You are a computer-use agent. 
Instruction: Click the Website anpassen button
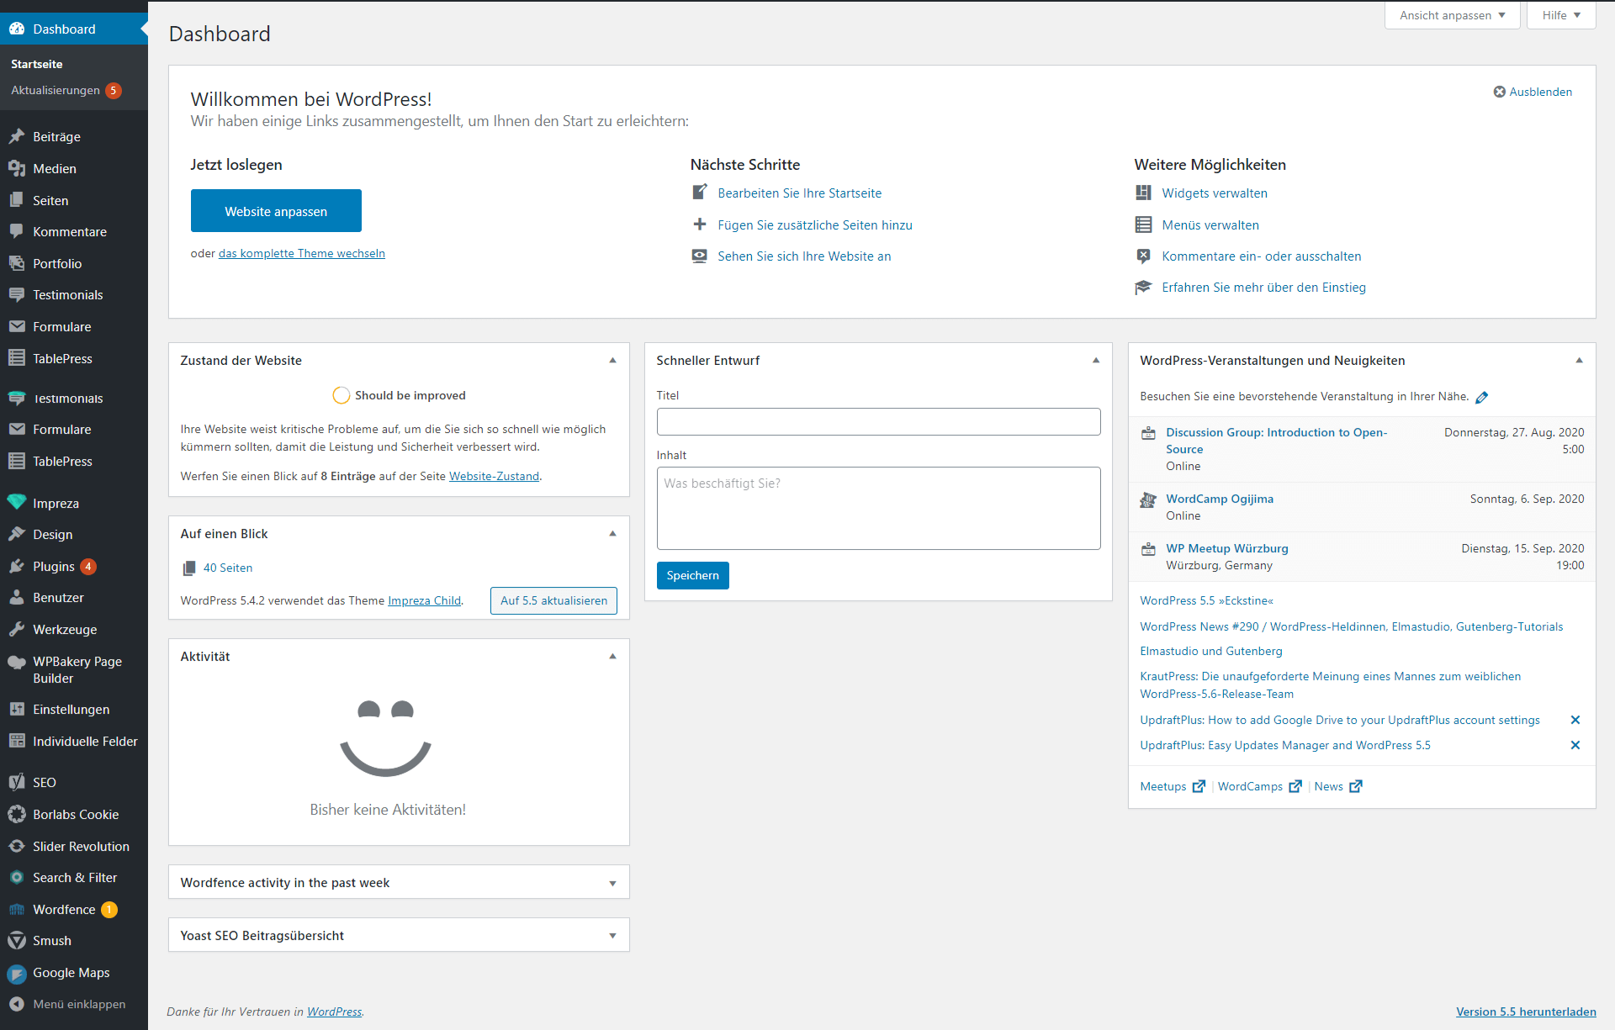276,210
